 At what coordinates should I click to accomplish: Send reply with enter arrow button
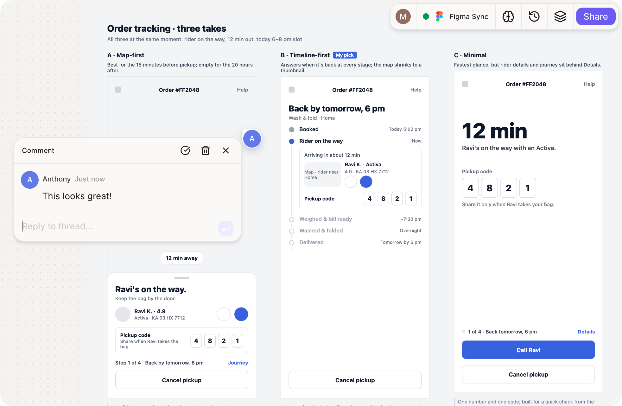[226, 228]
